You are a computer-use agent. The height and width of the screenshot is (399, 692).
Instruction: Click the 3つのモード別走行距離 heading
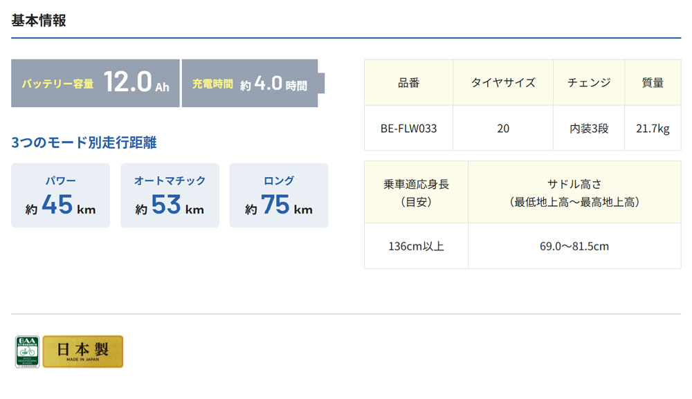84,143
